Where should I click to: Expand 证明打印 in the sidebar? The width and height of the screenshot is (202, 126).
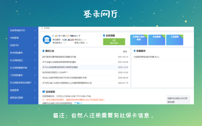[23, 45]
